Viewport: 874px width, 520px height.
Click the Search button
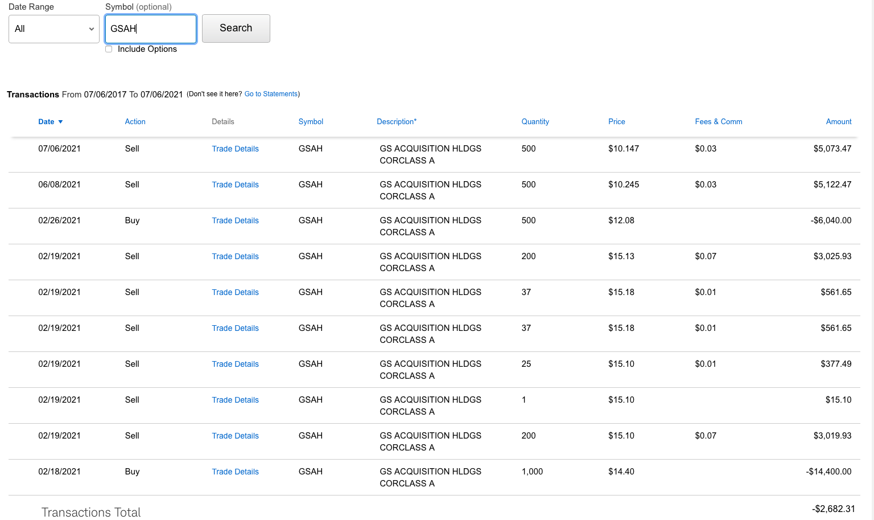236,28
